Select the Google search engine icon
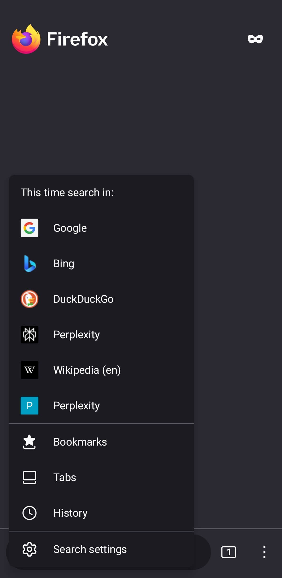282x578 pixels. [x=30, y=228]
